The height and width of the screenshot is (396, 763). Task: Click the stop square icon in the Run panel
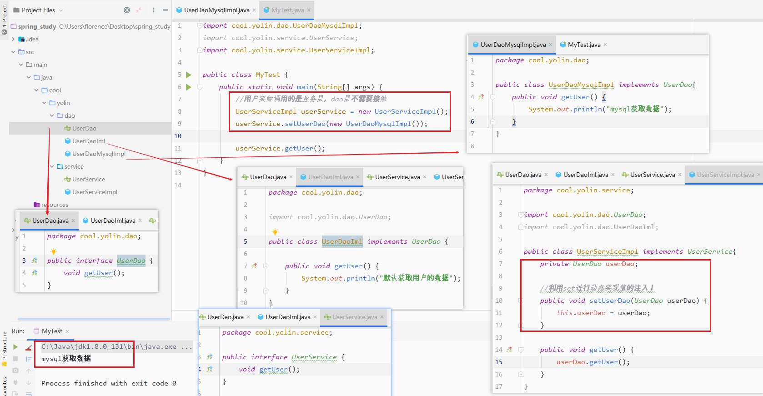point(15,359)
